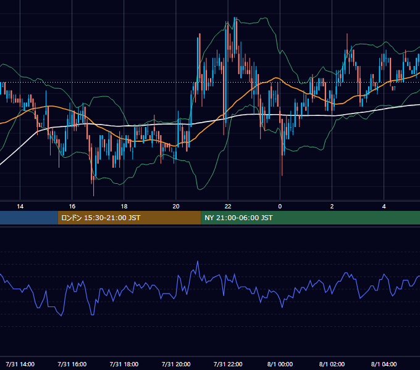The width and height of the screenshot is (420, 370).
Task: Click the hour label 0 on price chart axis
Action: pos(280,207)
